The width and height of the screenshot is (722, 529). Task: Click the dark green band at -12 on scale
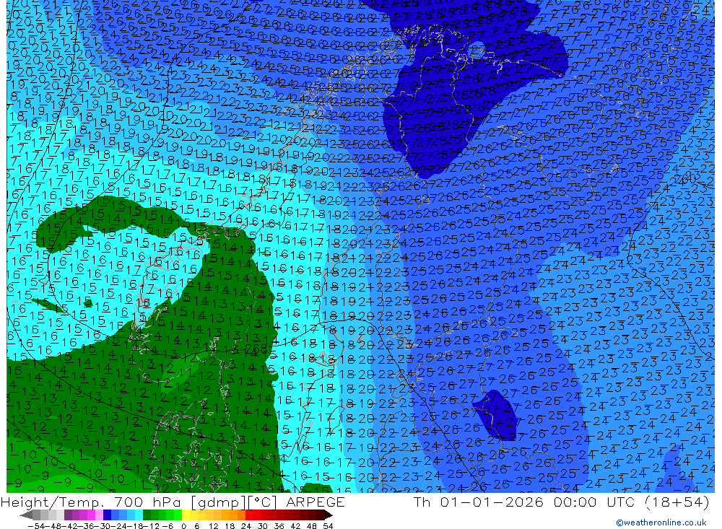click(147, 515)
